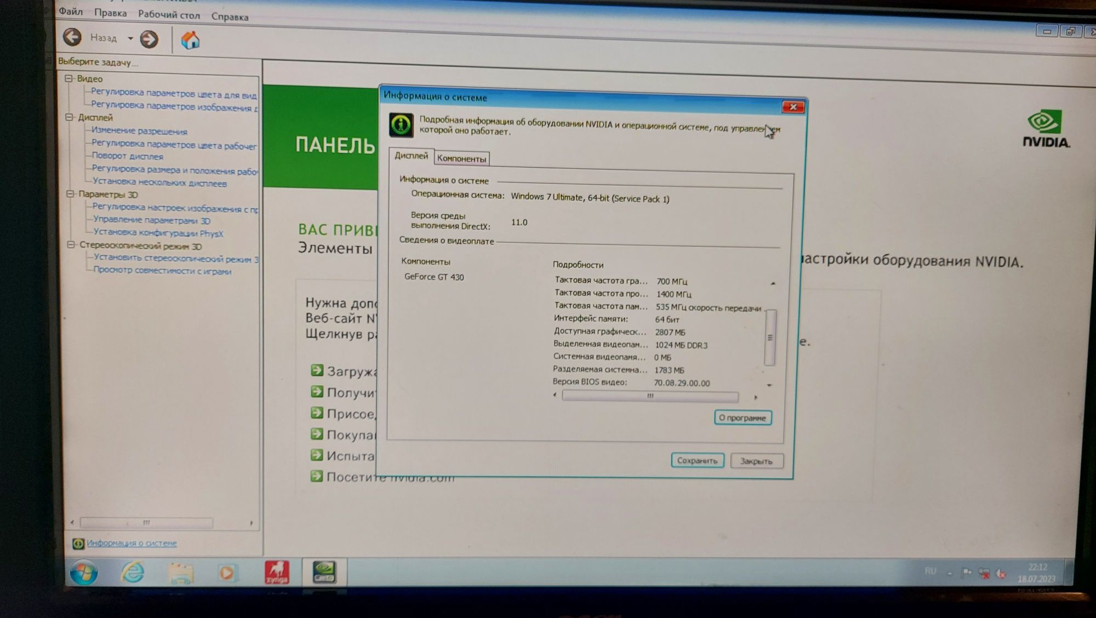The height and width of the screenshot is (618, 1096).
Task: Open Просмотр совместимости с играми task
Action: 162,271
